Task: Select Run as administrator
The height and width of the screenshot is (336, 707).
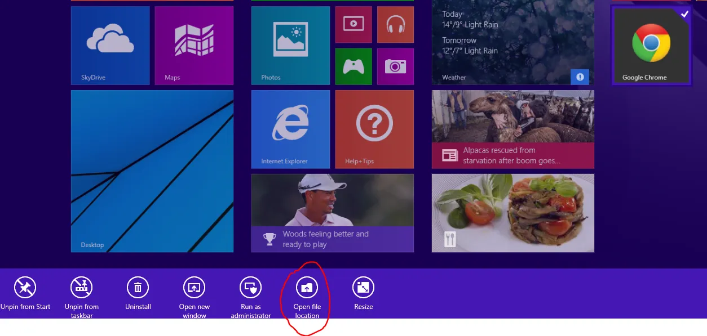Action: point(251,298)
